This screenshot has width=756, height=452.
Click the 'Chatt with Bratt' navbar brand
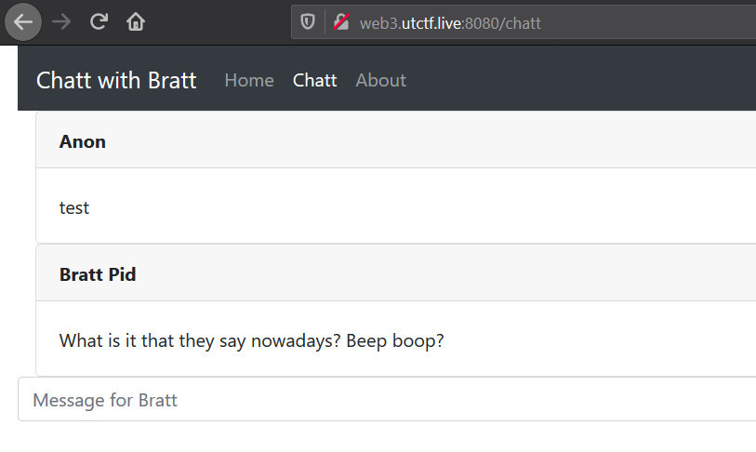[x=116, y=80]
